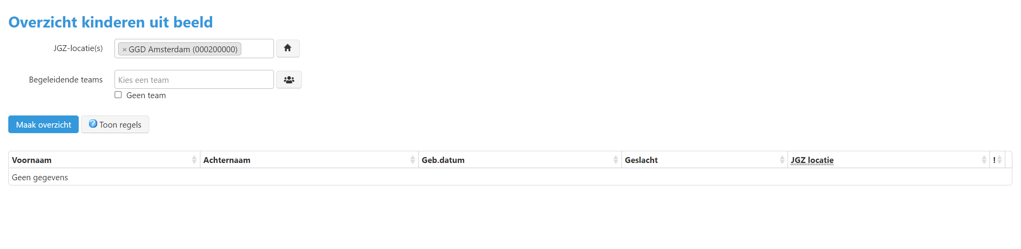
Task: Click the Geen team label text
Action: [x=146, y=95]
